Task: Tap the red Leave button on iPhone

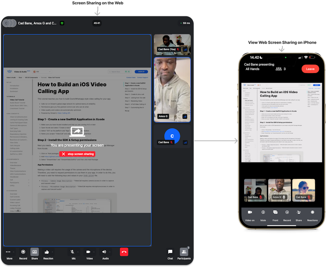Action: (311, 69)
